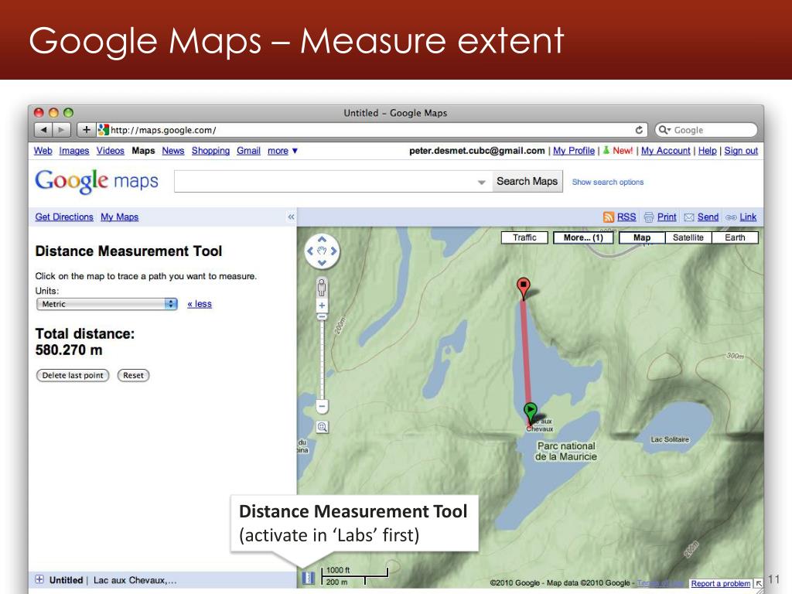Click the envelope icon next to Send
The image size is (792, 594).
689,217
